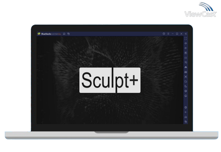Collapse the side toolbar with double chevron
The image size is (221, 152).
186,34
